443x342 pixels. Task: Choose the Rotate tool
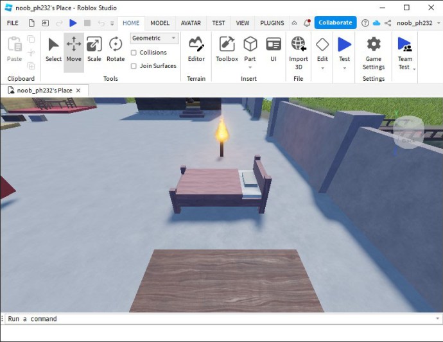[x=116, y=49]
